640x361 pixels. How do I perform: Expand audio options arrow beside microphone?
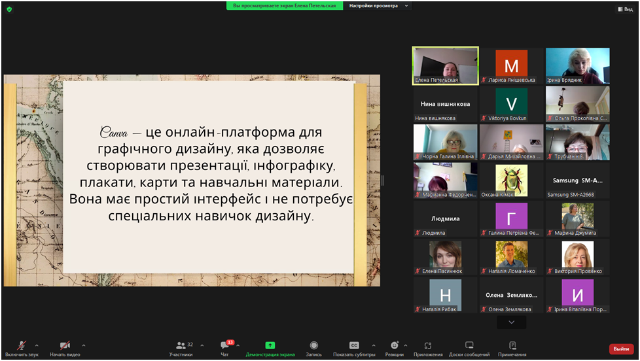pyautogui.click(x=37, y=345)
